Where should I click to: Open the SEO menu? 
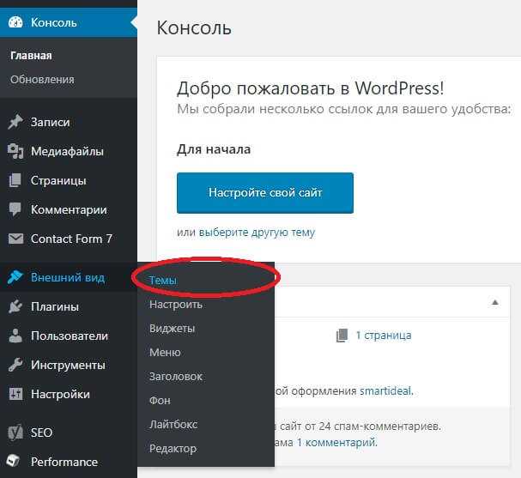[x=69, y=433]
